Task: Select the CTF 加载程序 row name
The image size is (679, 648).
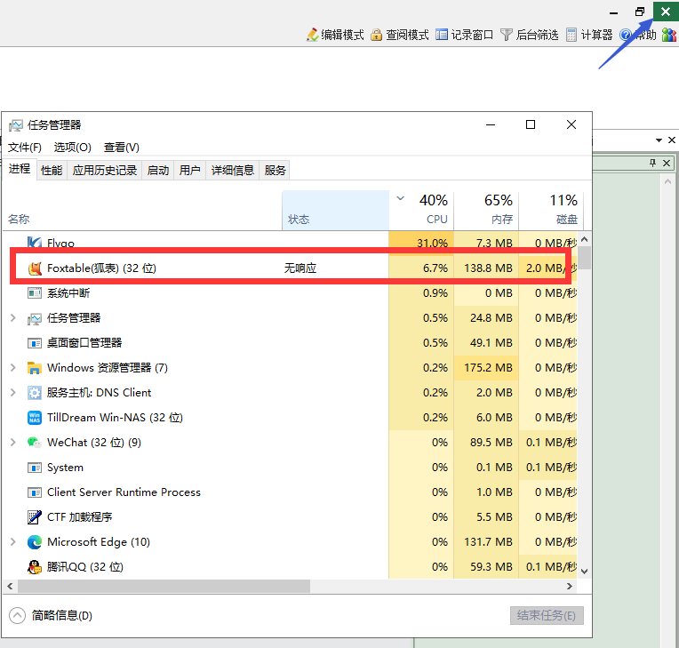Action: pyautogui.click(x=80, y=517)
